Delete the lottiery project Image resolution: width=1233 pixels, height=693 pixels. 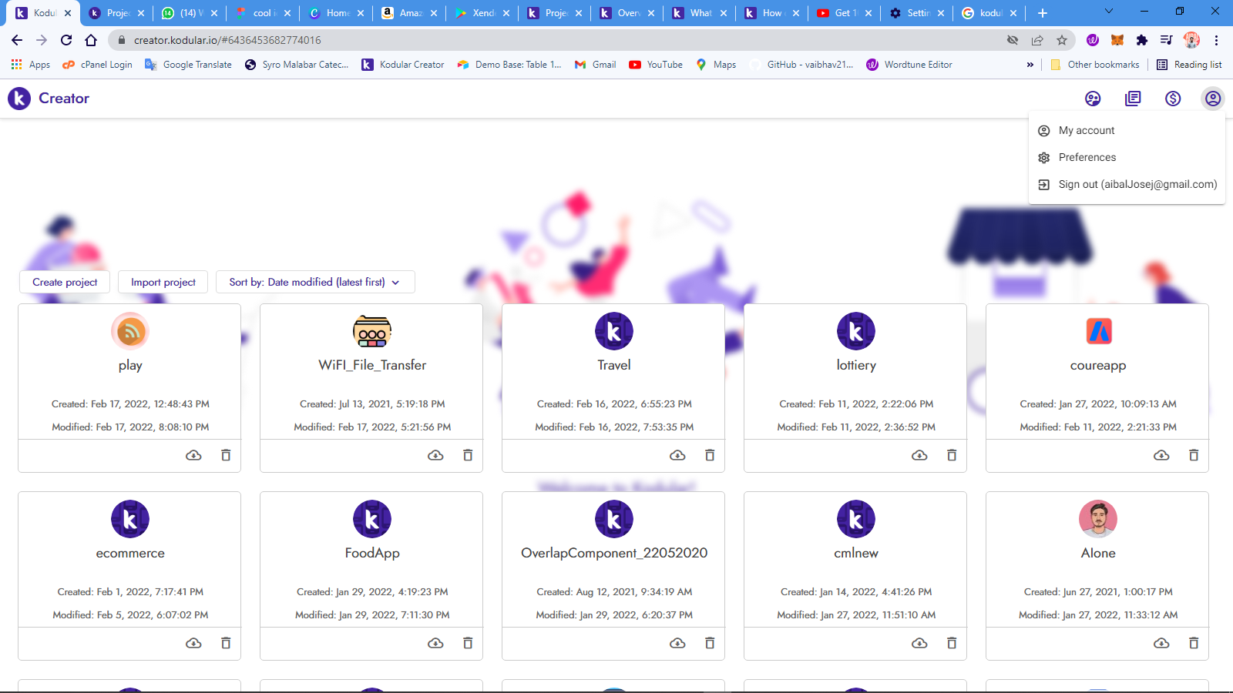coord(952,455)
